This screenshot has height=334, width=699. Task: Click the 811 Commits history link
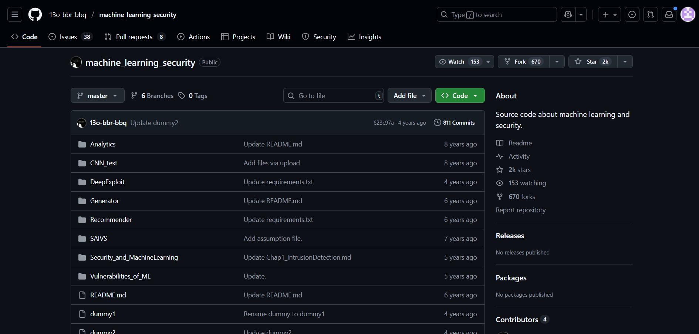click(x=454, y=123)
